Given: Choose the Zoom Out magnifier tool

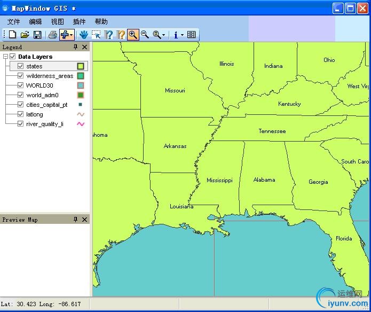Looking at the screenshot, I should click(145, 35).
